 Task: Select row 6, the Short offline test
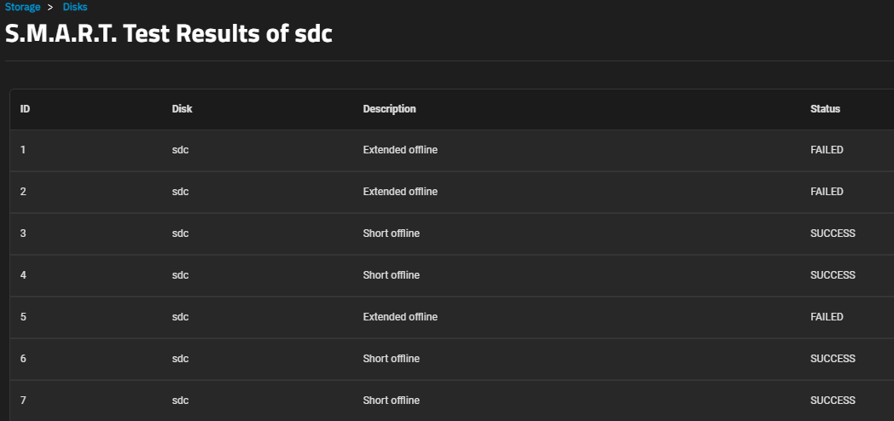[451, 359]
